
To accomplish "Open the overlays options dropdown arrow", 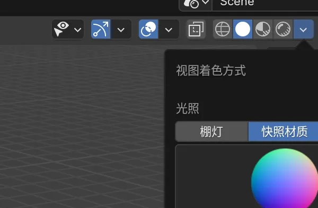I will pyautogui.click(x=169, y=29).
